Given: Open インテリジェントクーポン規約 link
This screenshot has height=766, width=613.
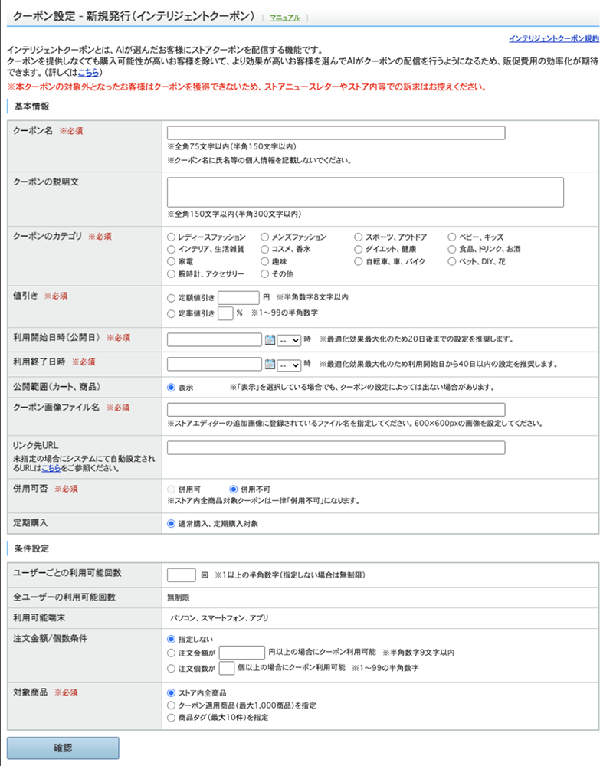Looking at the screenshot, I should (554, 38).
